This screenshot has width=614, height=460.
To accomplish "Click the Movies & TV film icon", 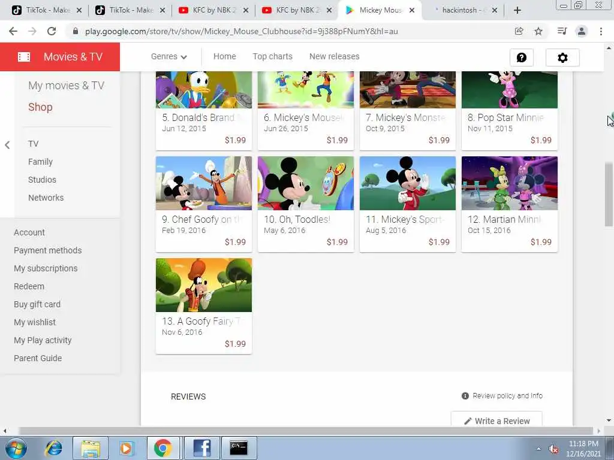I will 24,57.
